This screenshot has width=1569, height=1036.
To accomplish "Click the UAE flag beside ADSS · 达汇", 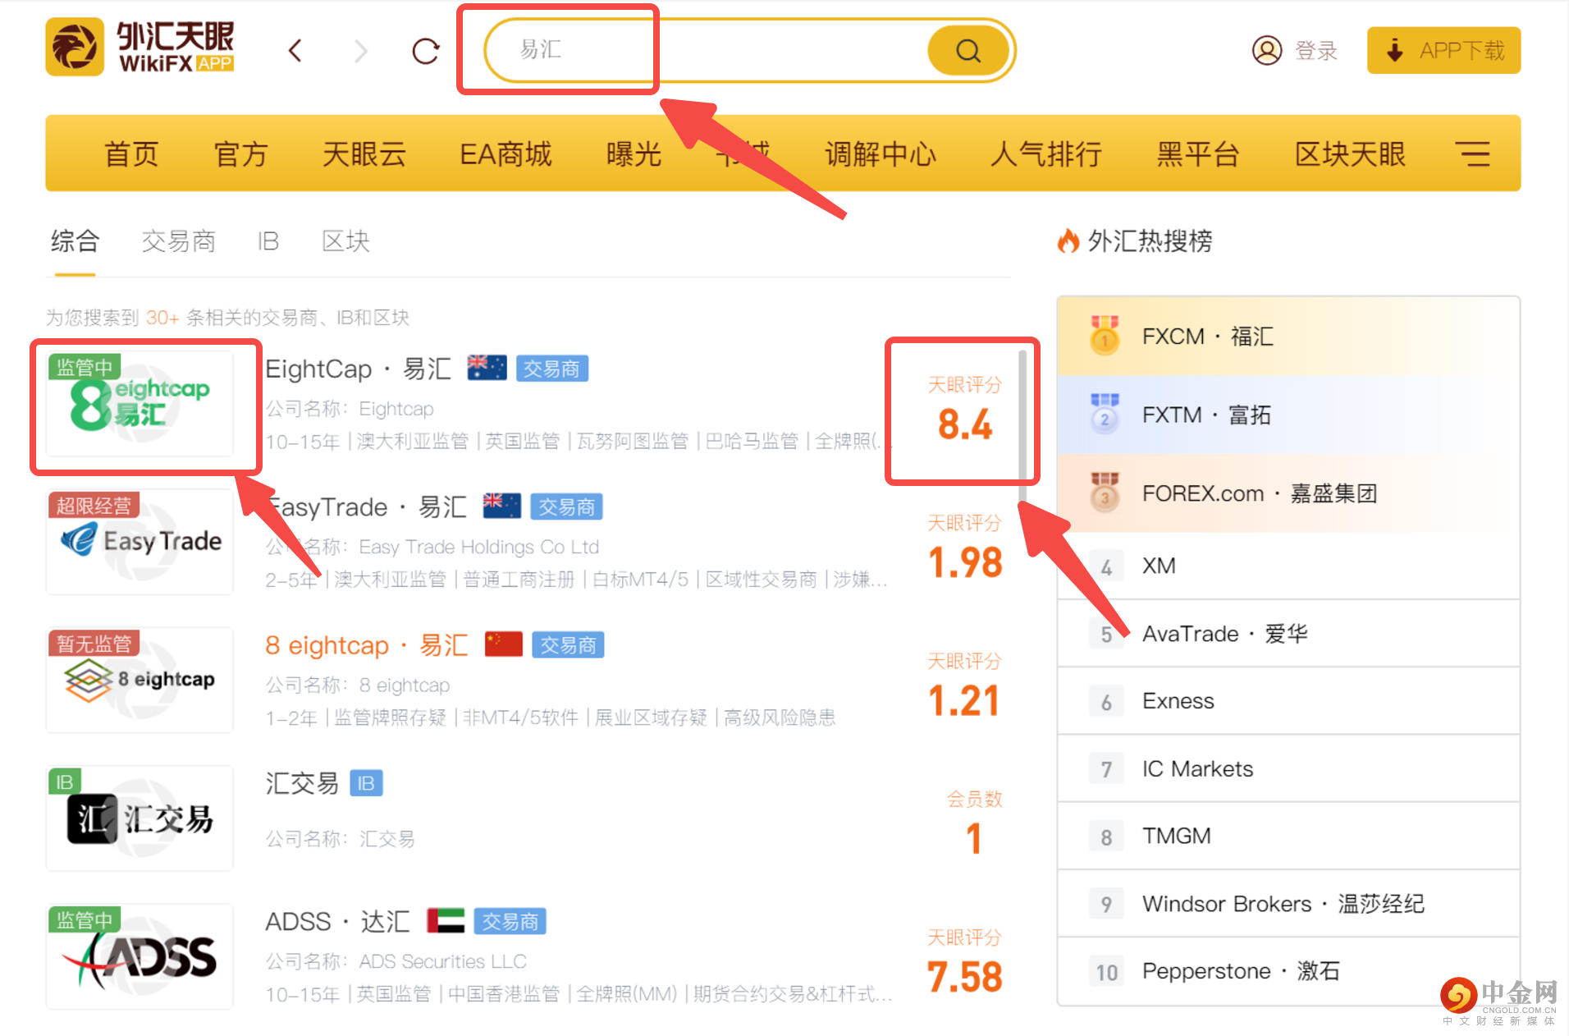I will coord(446,921).
